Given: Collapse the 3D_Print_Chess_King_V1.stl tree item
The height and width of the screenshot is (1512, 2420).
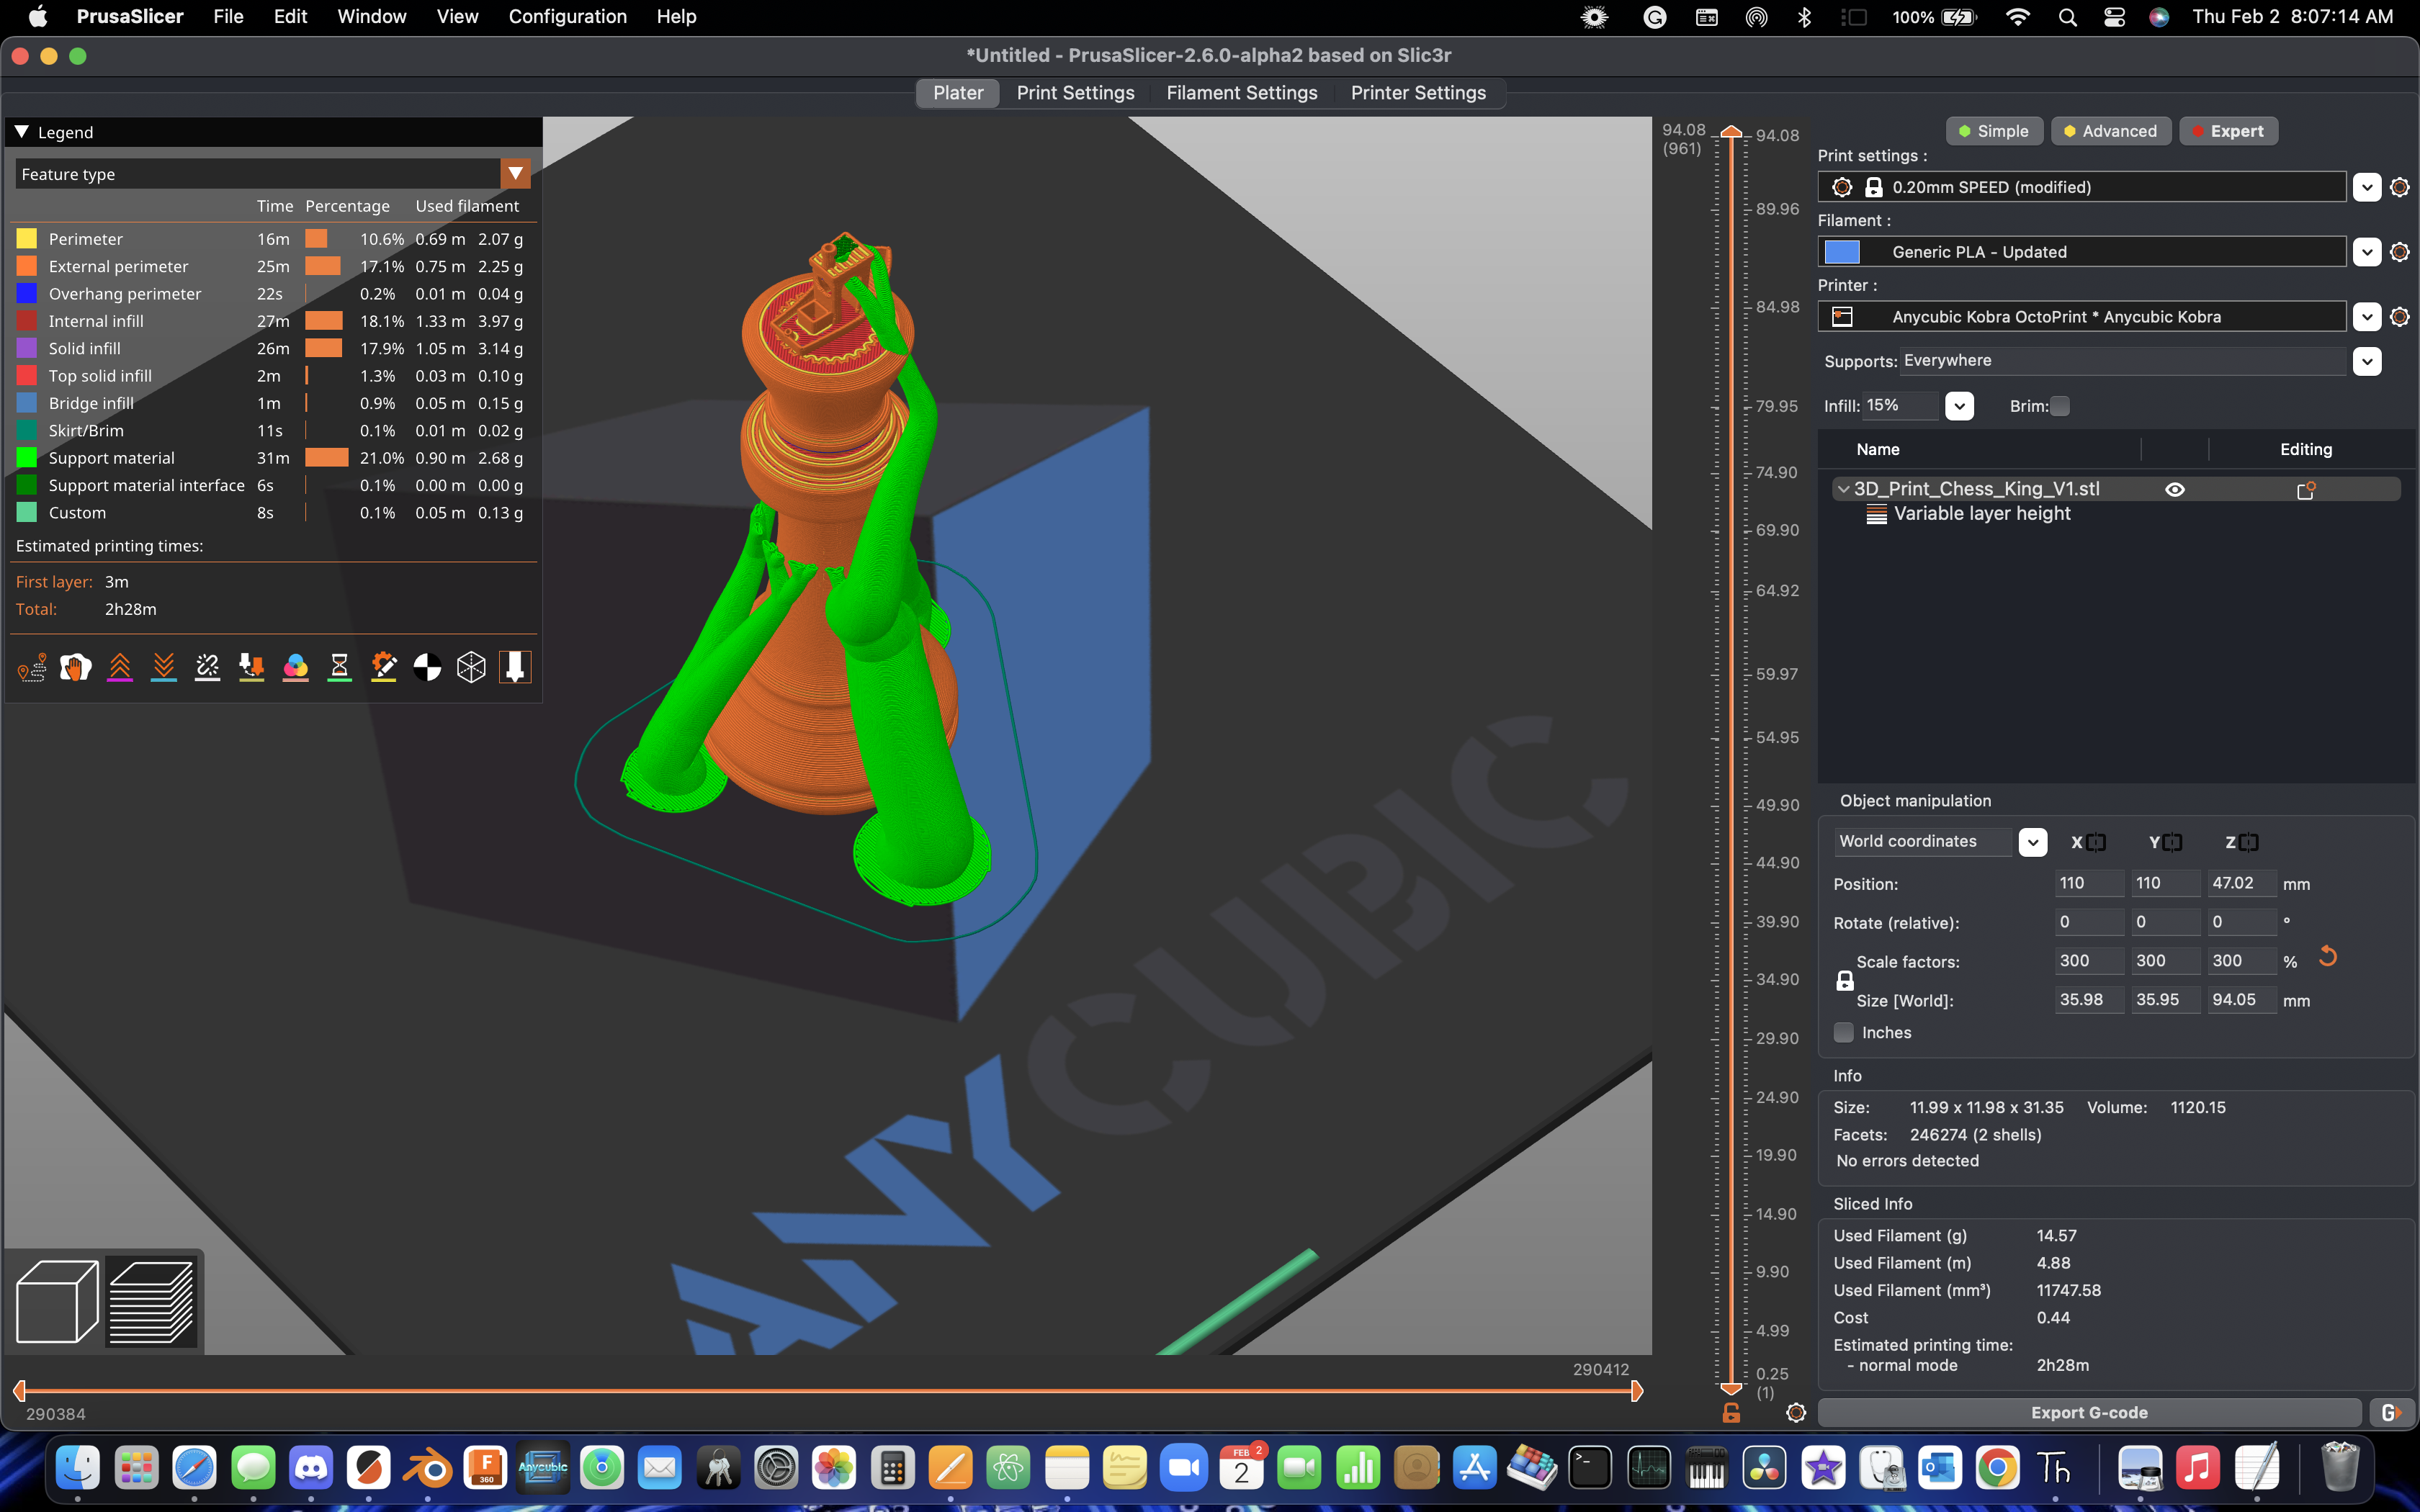Looking at the screenshot, I should point(1843,489).
